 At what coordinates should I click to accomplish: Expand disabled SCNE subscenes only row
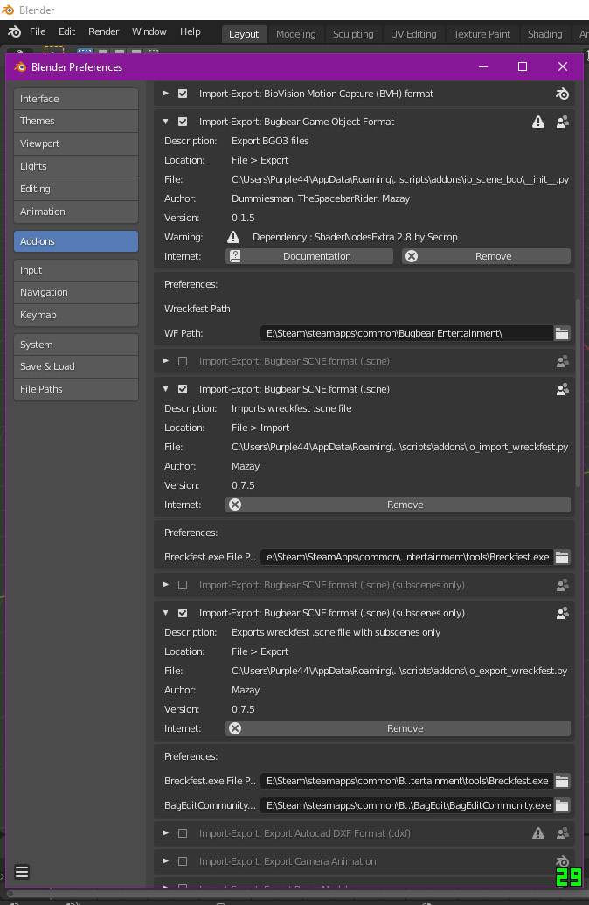coord(165,585)
